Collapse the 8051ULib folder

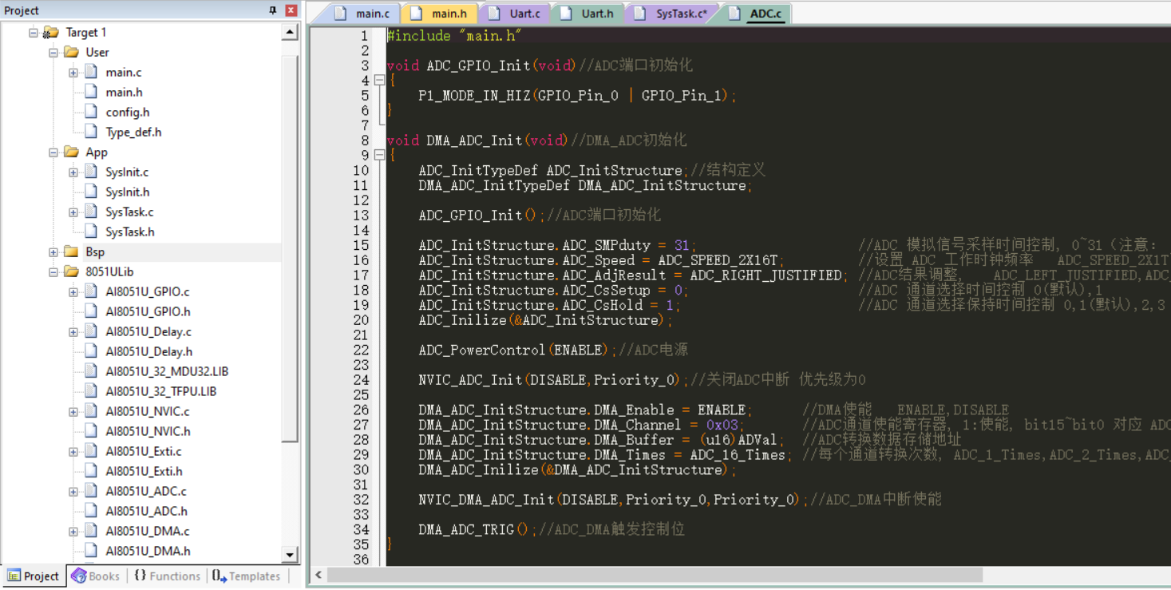tap(53, 272)
